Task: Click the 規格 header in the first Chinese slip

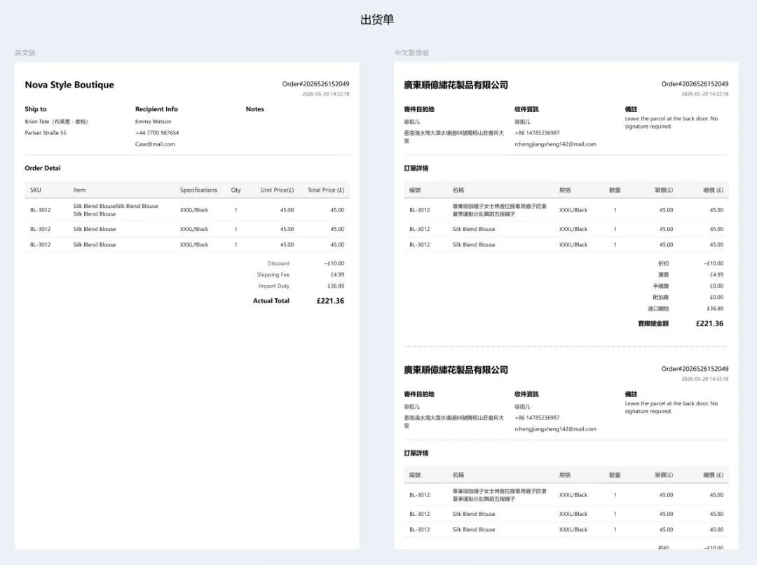Action: pyautogui.click(x=565, y=190)
